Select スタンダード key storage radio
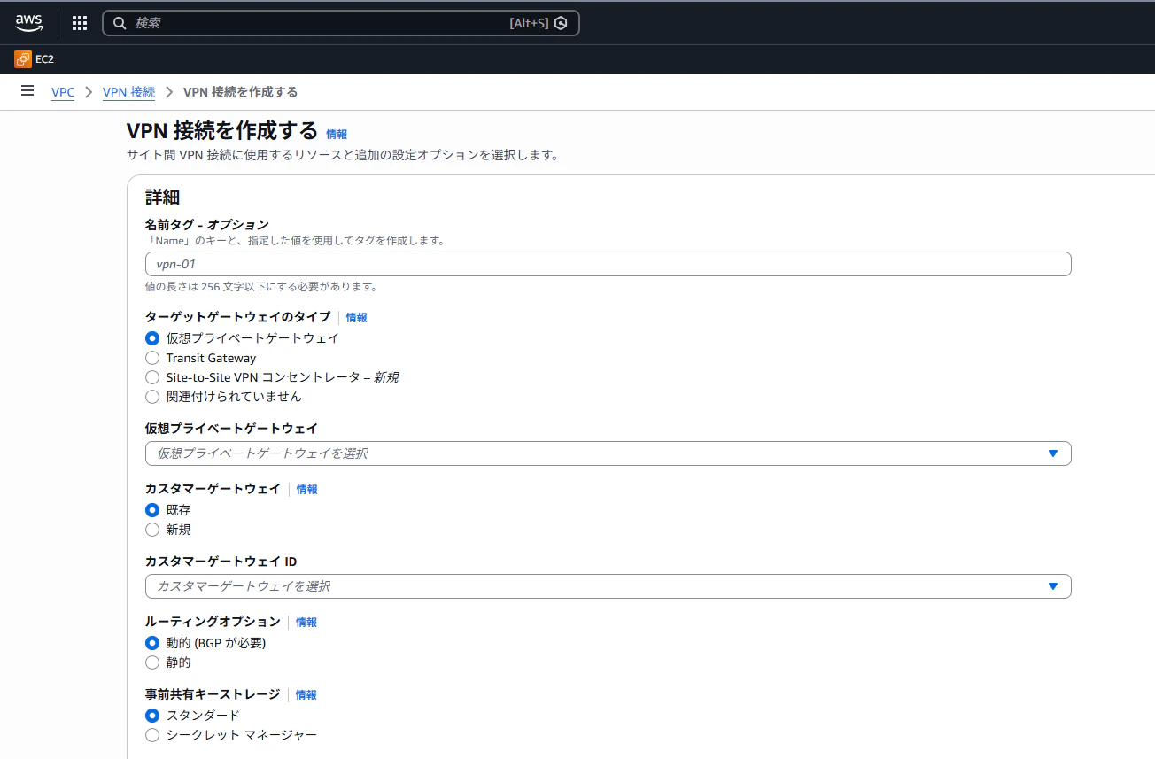Image resolution: width=1155 pixels, height=759 pixels. pyautogui.click(x=152, y=716)
